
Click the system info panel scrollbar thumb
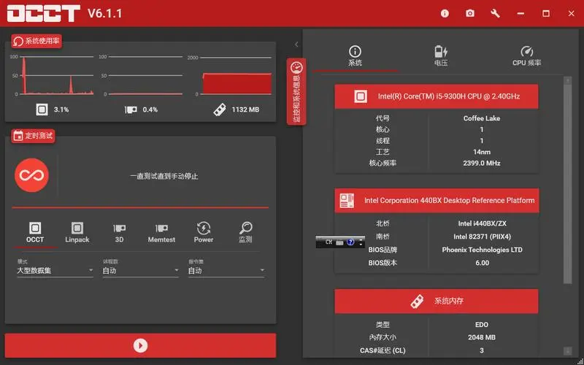568,185
